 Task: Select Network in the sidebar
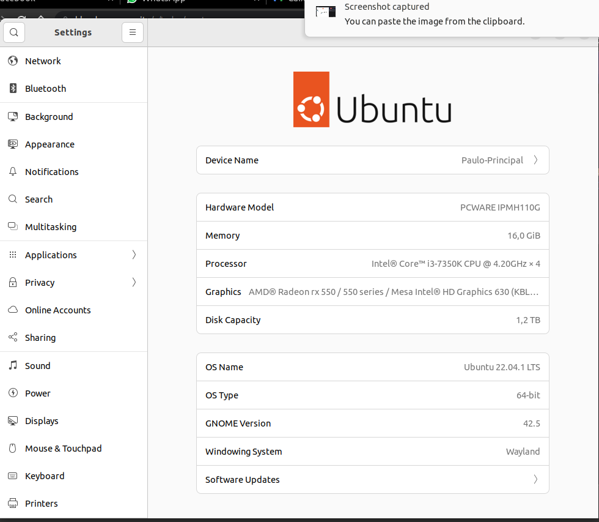pos(74,61)
